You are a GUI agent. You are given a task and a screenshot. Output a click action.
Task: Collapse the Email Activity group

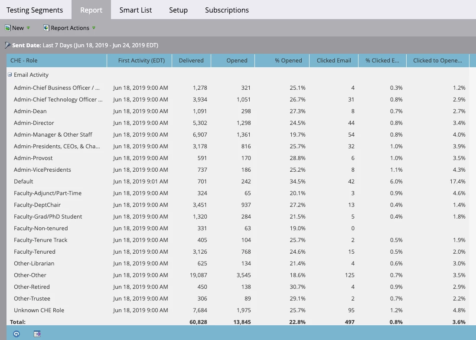coord(10,75)
